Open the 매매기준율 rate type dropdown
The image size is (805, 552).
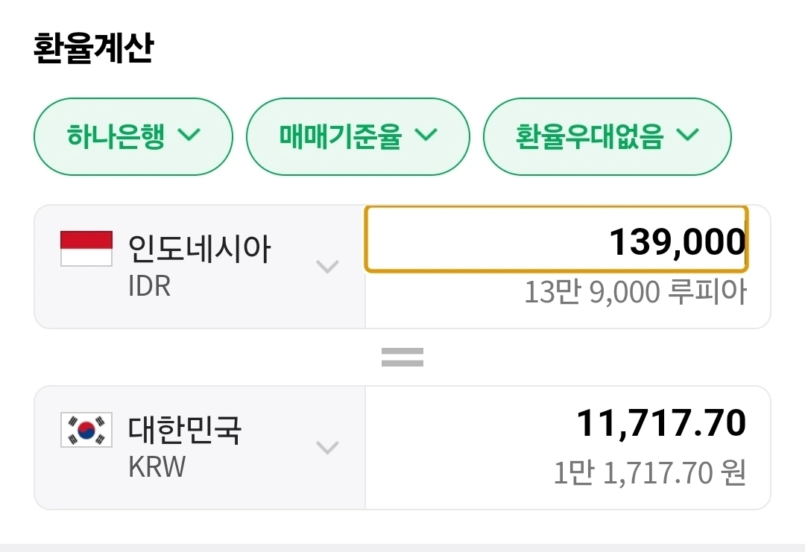[x=358, y=136]
